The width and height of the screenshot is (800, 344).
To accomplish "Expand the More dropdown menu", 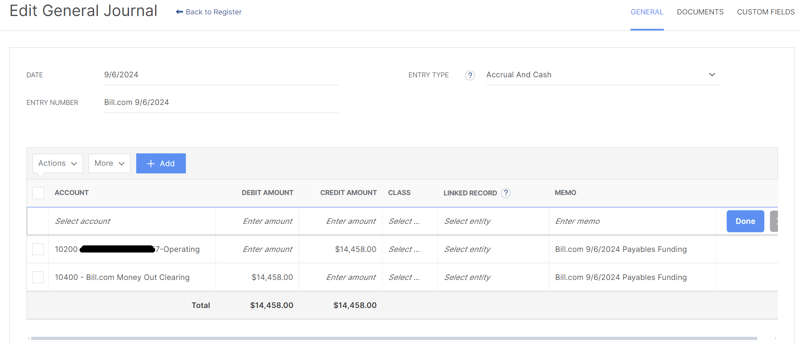I will coord(109,163).
